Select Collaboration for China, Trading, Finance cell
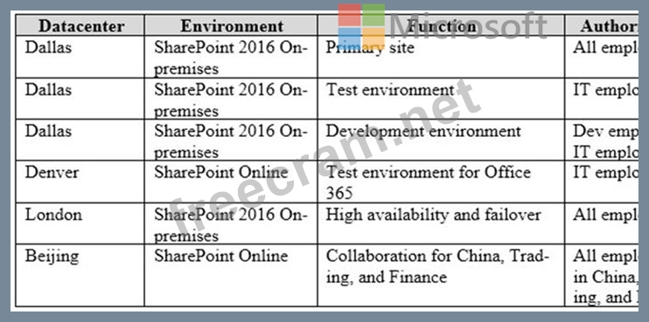649x322 pixels. 441,276
